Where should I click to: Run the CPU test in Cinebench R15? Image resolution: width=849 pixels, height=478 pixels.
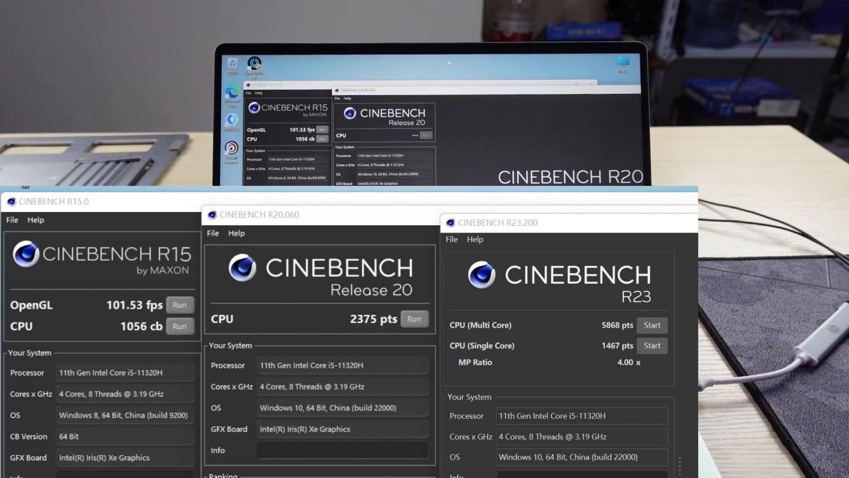point(179,326)
